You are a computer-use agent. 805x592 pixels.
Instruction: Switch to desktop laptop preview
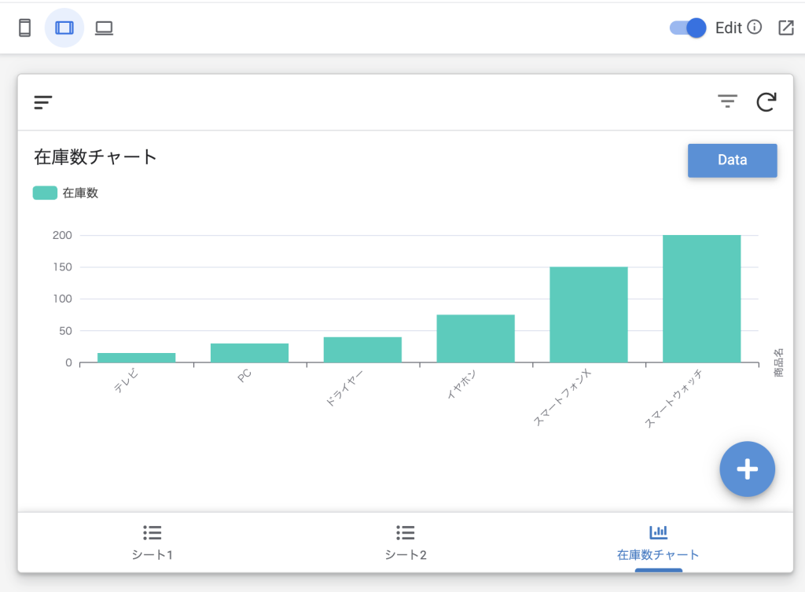[x=104, y=28]
